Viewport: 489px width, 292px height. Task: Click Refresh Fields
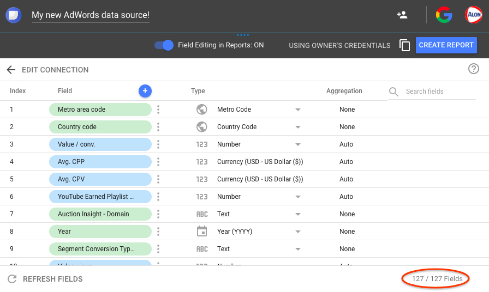point(53,279)
